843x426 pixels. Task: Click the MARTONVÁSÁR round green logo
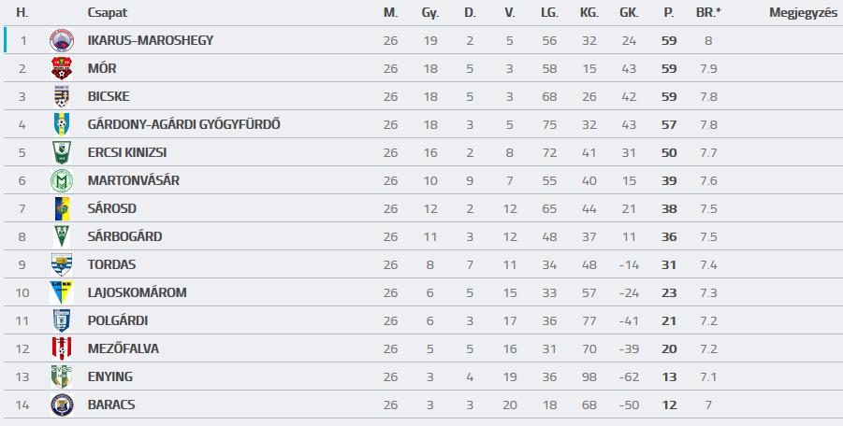point(62,181)
